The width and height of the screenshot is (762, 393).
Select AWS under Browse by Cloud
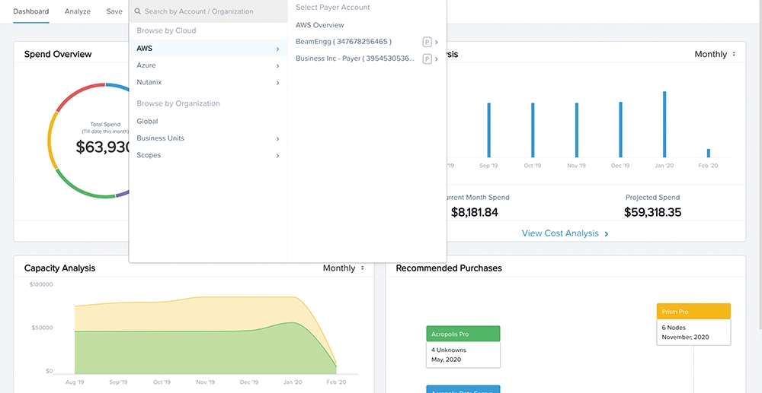(209, 49)
